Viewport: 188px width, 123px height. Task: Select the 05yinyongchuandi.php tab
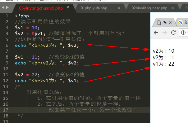tap(41, 8)
